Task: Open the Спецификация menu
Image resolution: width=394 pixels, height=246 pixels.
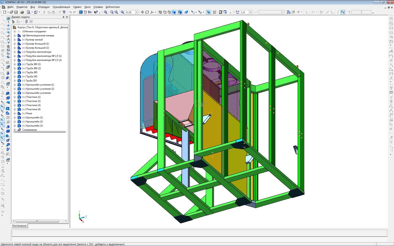Action: point(61,7)
